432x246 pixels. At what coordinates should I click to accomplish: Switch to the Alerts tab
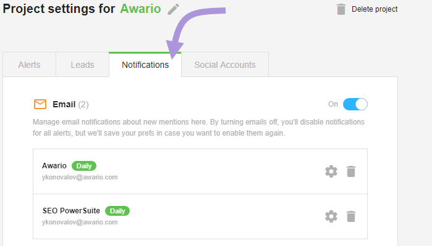pyautogui.click(x=29, y=65)
